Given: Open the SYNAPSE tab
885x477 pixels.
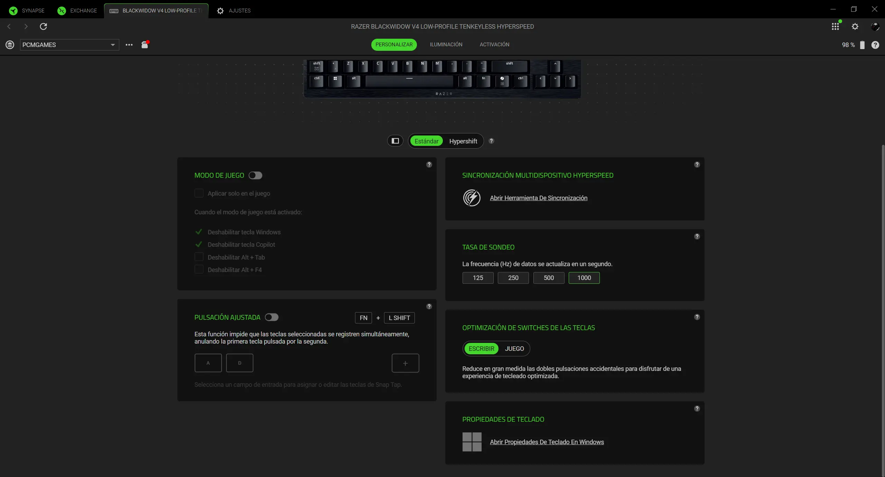Looking at the screenshot, I should [27, 11].
